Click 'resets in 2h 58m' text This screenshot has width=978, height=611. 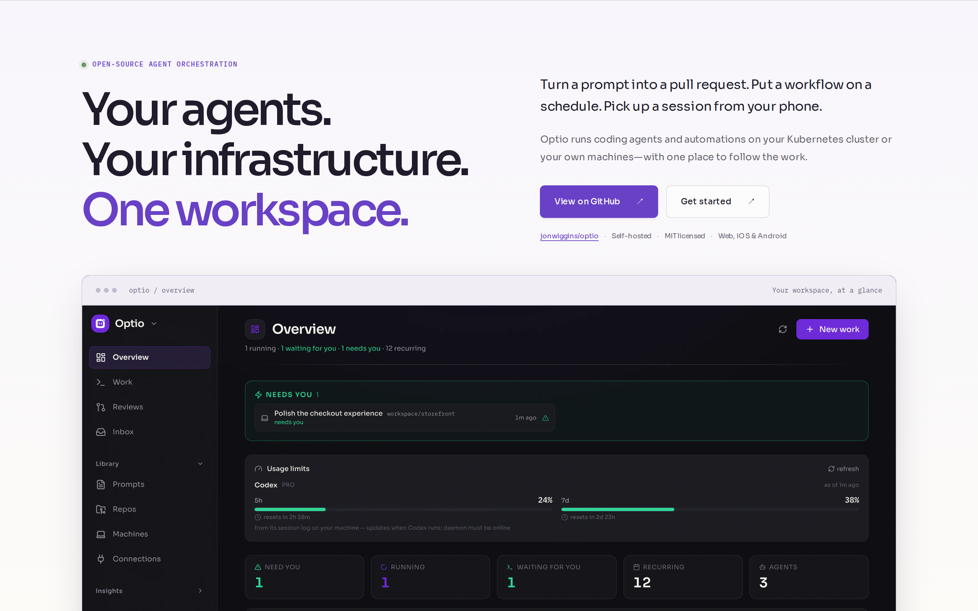(x=287, y=517)
